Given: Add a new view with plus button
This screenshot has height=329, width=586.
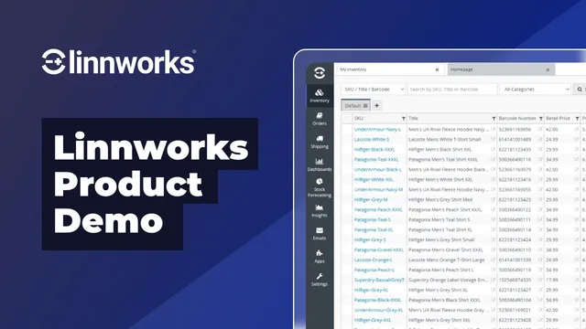Looking at the screenshot, I should (376, 106).
